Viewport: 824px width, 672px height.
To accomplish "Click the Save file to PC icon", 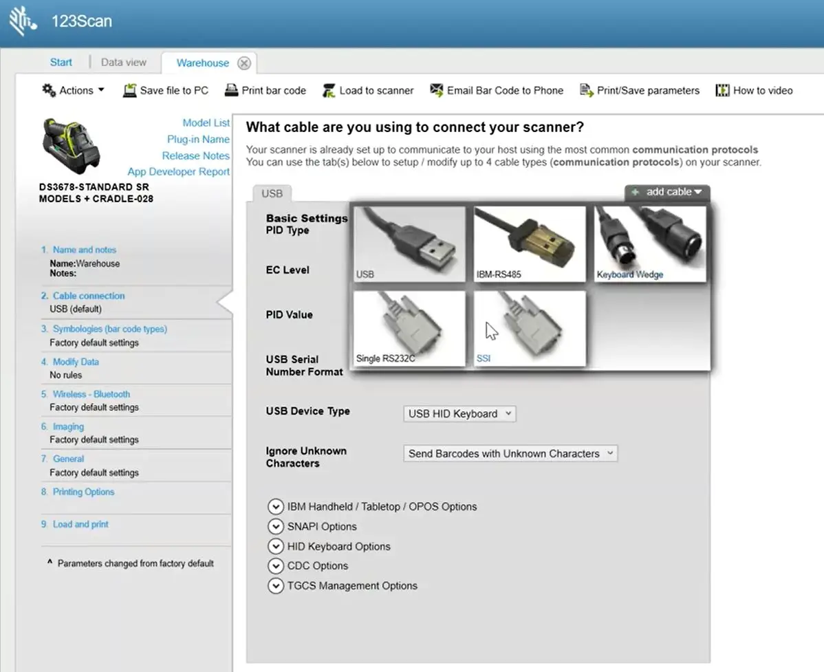I will 129,90.
